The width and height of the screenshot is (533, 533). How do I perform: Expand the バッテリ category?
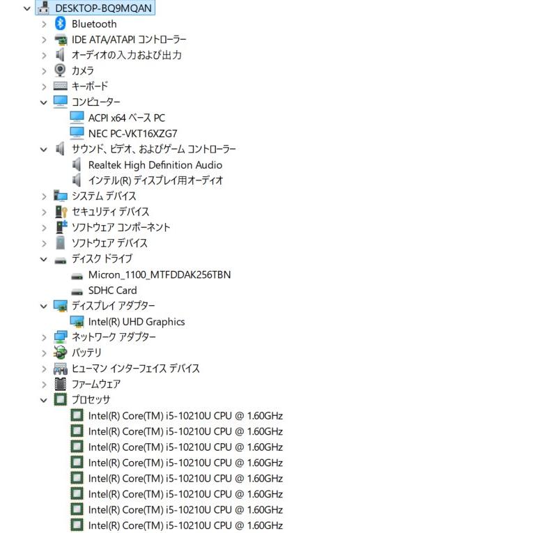click(x=44, y=353)
